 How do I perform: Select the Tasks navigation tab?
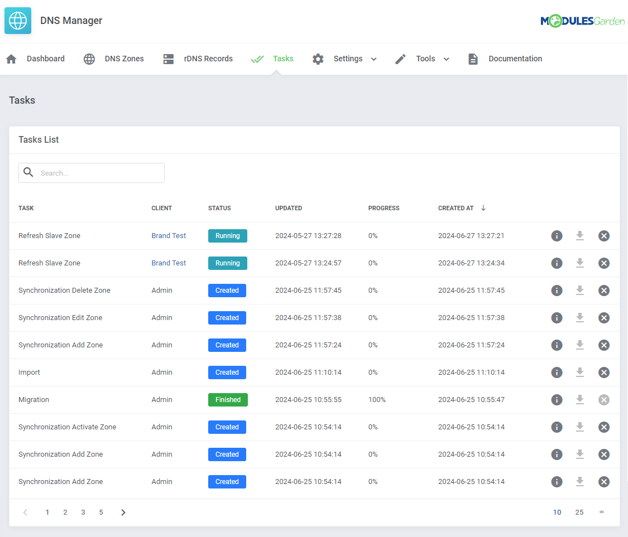click(x=283, y=59)
